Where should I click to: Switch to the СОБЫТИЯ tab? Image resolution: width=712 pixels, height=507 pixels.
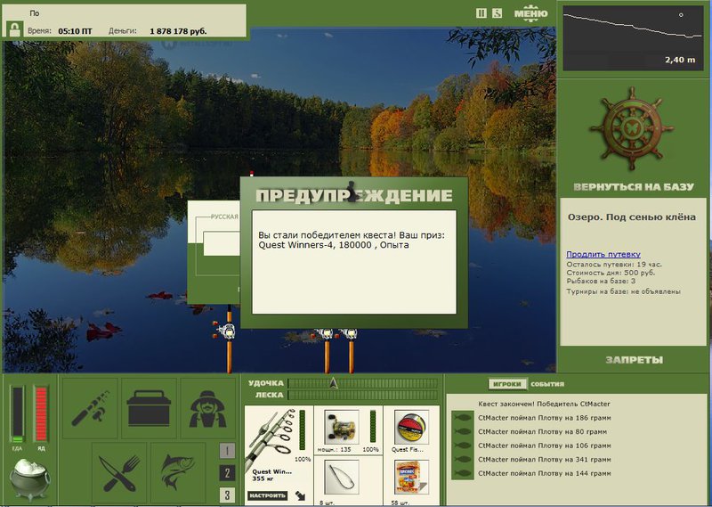[547, 384]
